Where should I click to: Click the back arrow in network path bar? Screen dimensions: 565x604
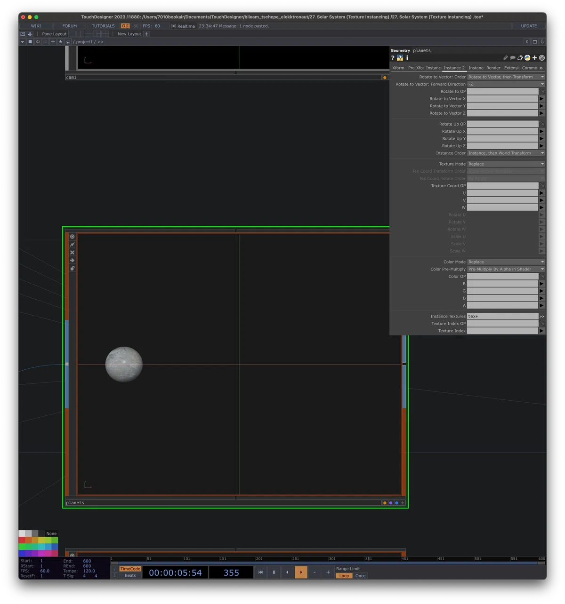38,42
